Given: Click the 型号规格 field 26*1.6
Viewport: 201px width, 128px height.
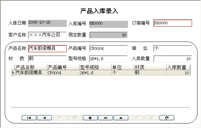Looking at the screenshot, I should [108, 59].
